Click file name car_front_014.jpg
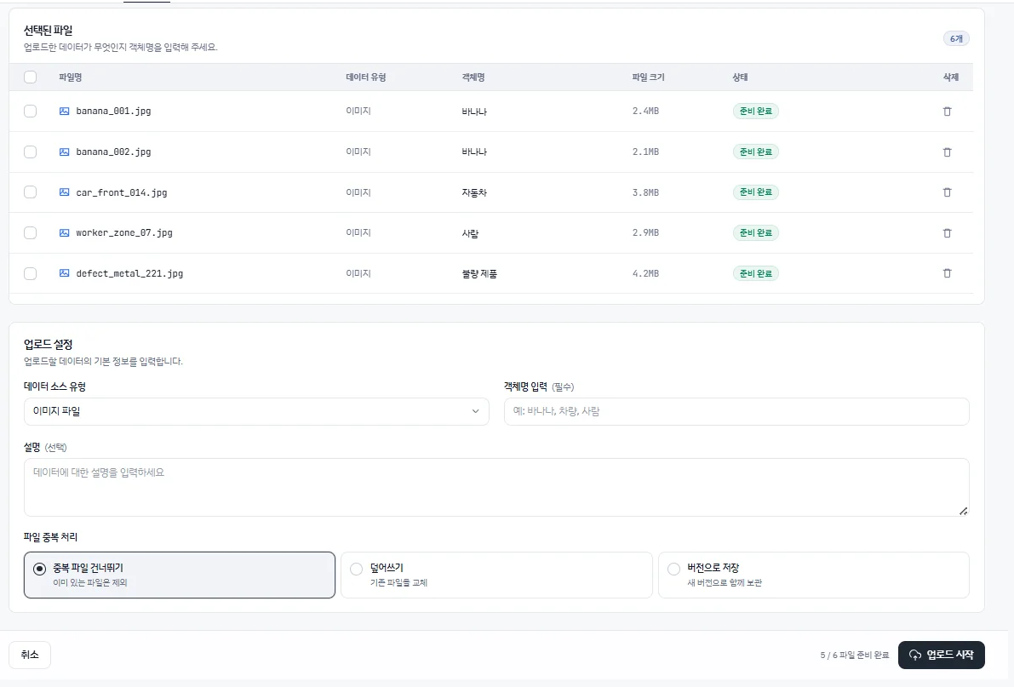 coord(122,192)
